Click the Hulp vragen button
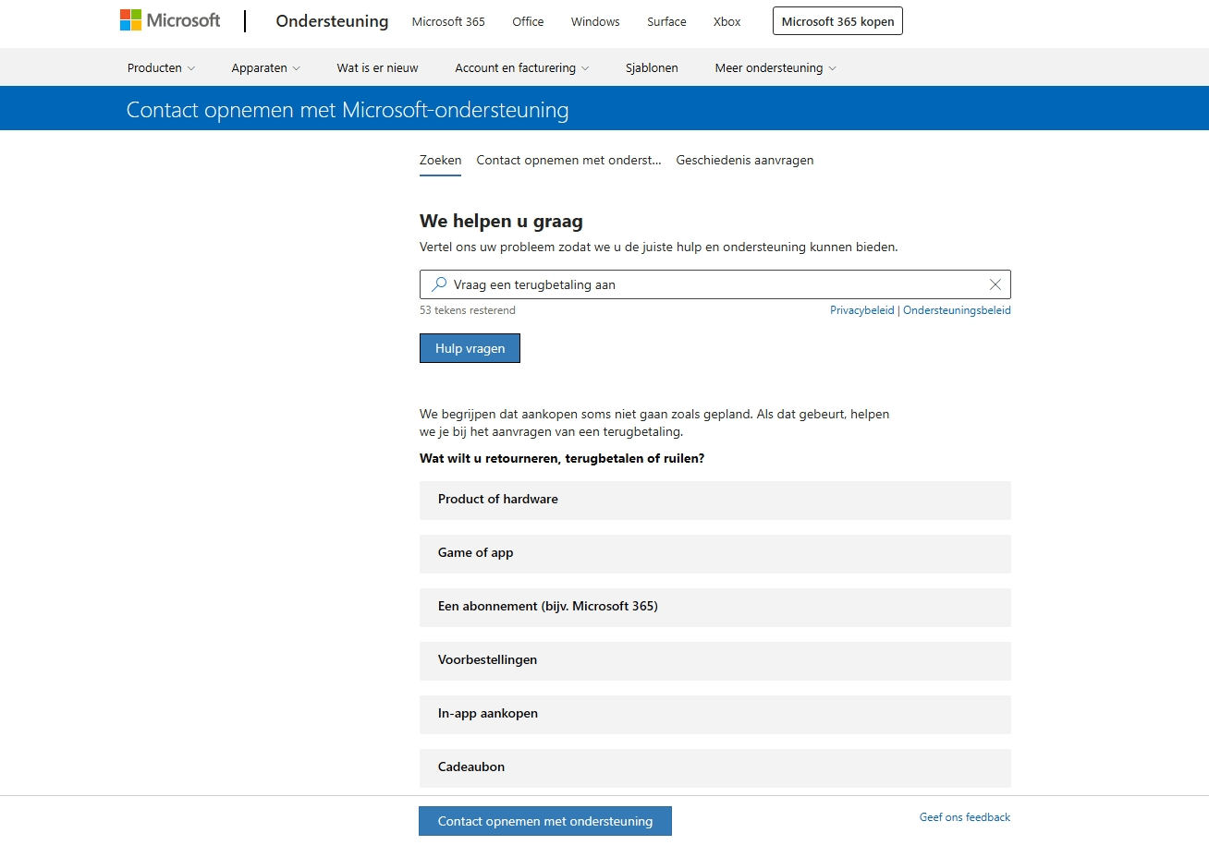Screen dimensions: 1209x845 (x=470, y=348)
